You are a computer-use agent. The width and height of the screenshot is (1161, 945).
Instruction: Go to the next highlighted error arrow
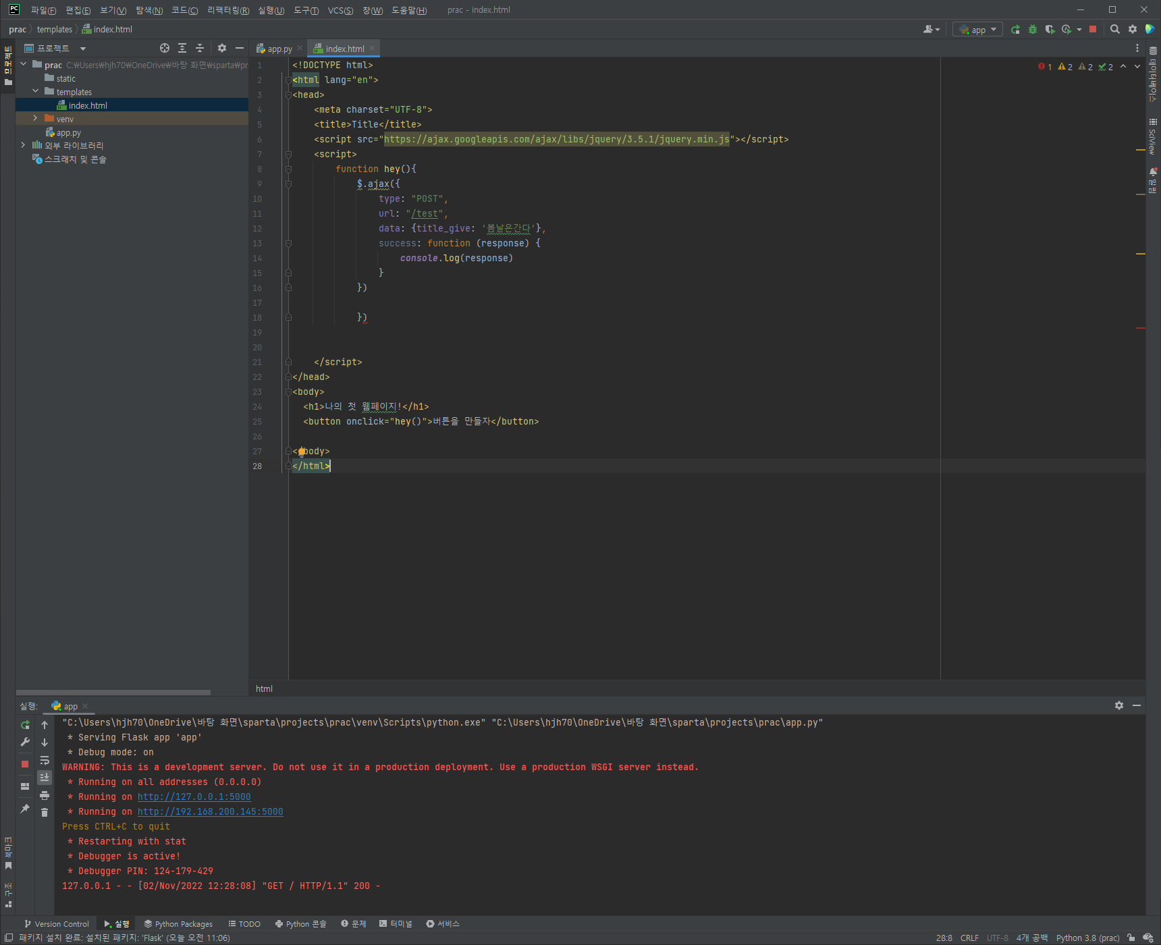coord(1137,66)
